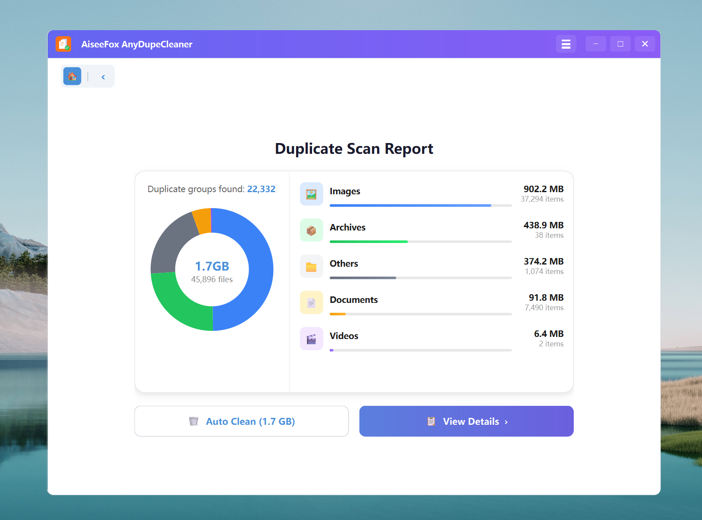Select the Images category icon
702x520 pixels.
click(311, 194)
